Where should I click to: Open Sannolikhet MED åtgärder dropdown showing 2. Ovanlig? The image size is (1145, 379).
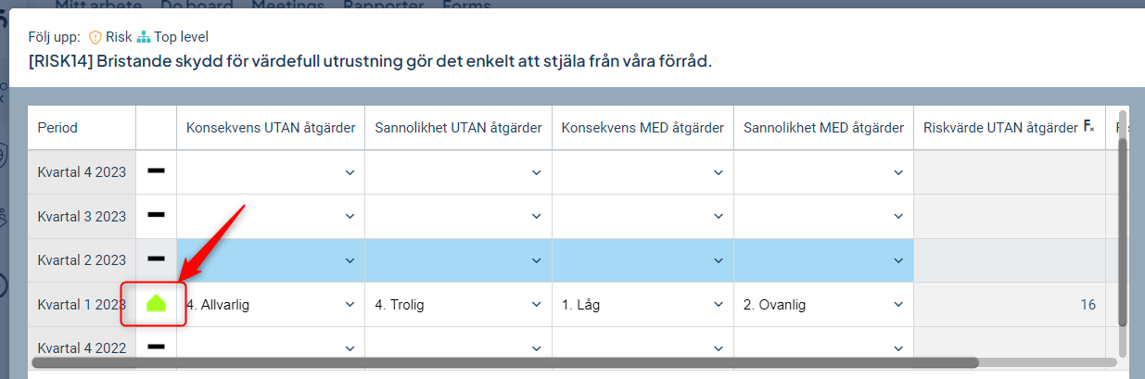(823, 304)
